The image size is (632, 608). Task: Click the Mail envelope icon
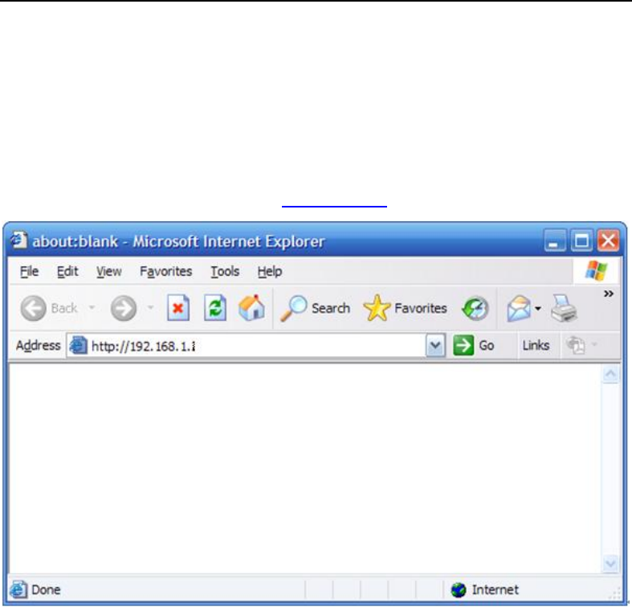tap(519, 309)
